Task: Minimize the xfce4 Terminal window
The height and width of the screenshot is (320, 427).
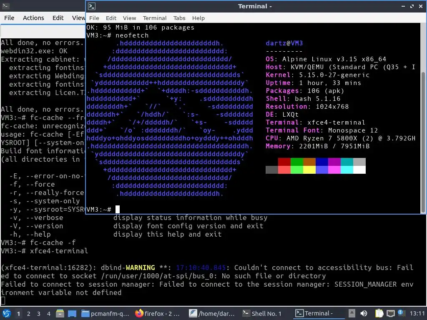Action: [x=403, y=6]
